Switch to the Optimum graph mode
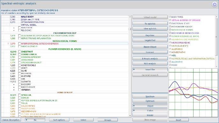This screenshot has height=123, width=219. (x=150, y=101)
